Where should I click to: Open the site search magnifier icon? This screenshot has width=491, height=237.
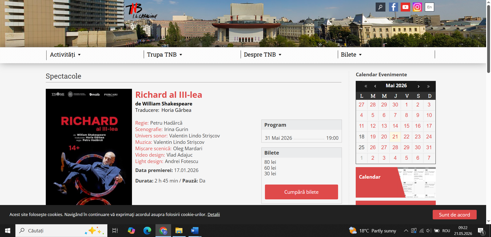[x=380, y=7]
